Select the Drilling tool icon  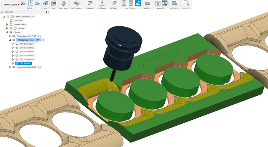click(64, 3)
